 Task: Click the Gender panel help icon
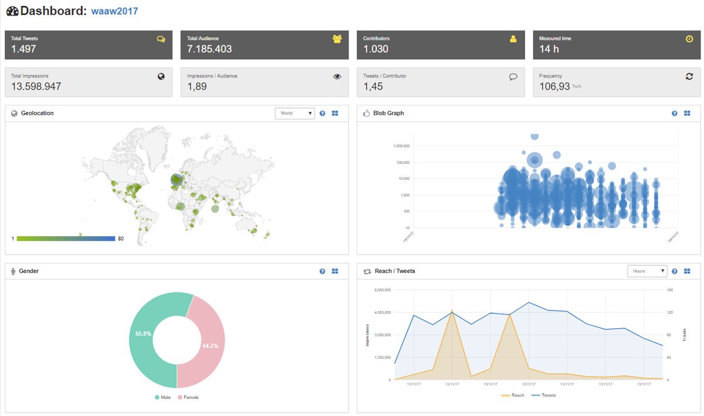[323, 271]
